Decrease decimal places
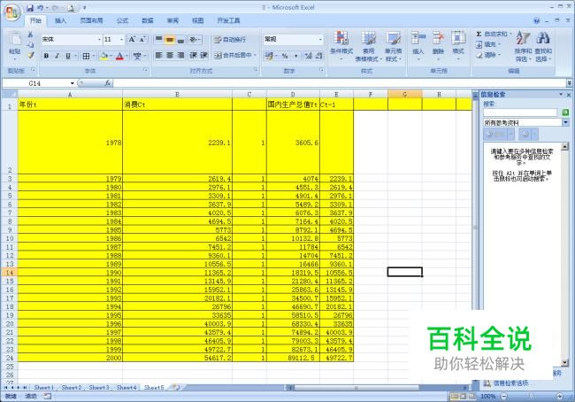 tap(318, 56)
